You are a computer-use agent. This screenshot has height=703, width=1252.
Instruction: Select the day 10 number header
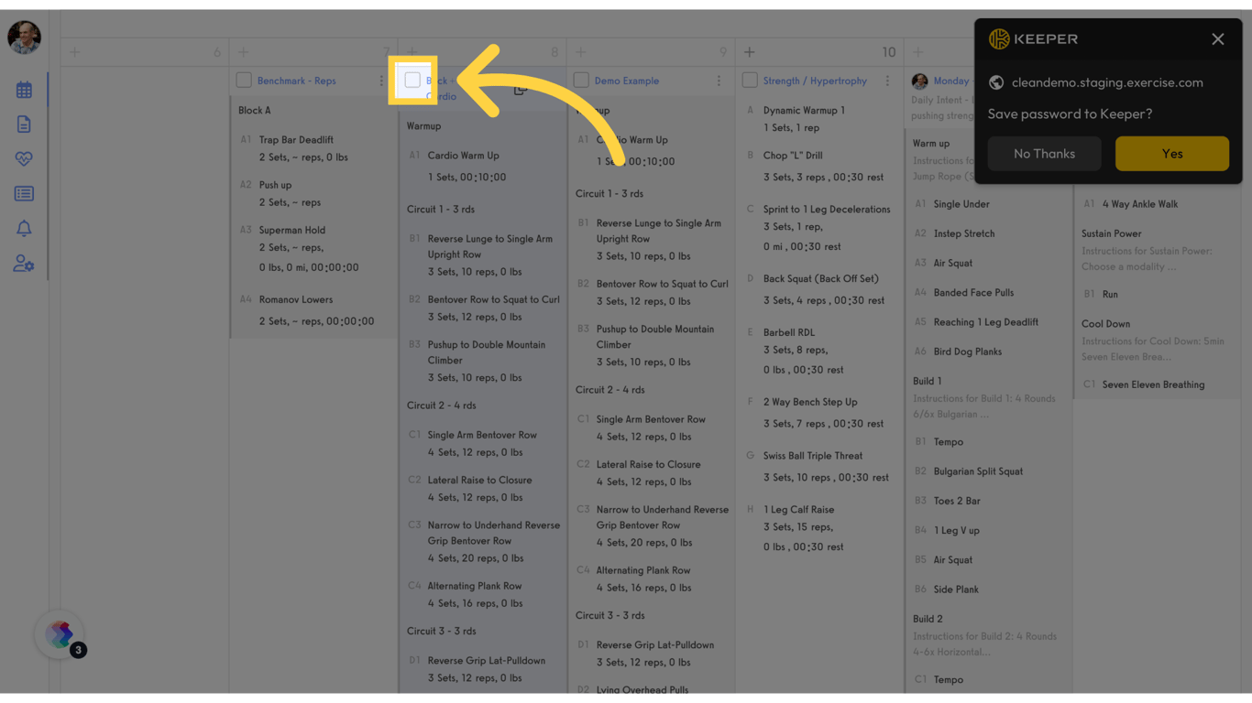(888, 52)
